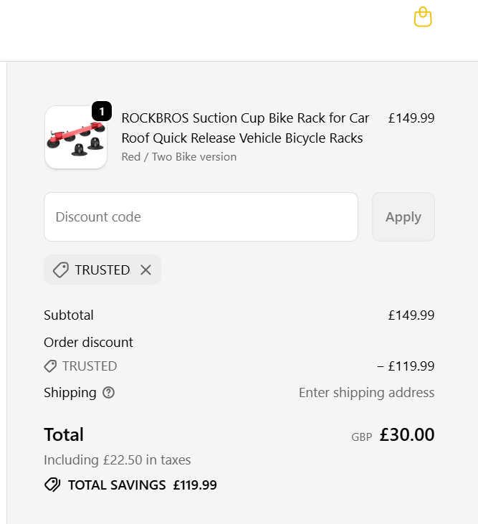Click the tag icon in the TRUSTED chip
478x524 pixels.
tap(61, 270)
